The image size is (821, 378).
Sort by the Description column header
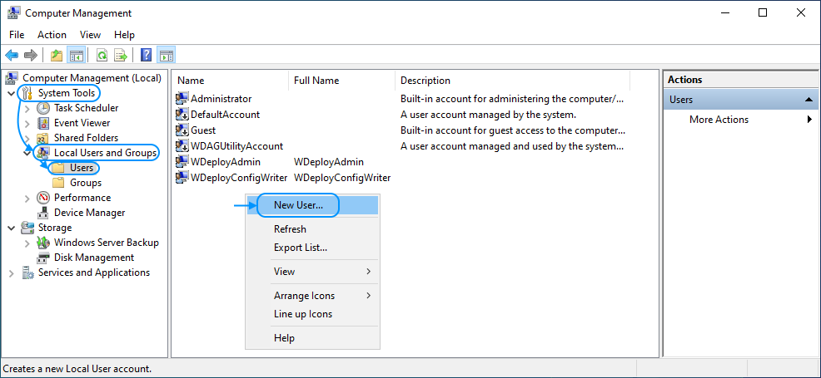(x=513, y=81)
